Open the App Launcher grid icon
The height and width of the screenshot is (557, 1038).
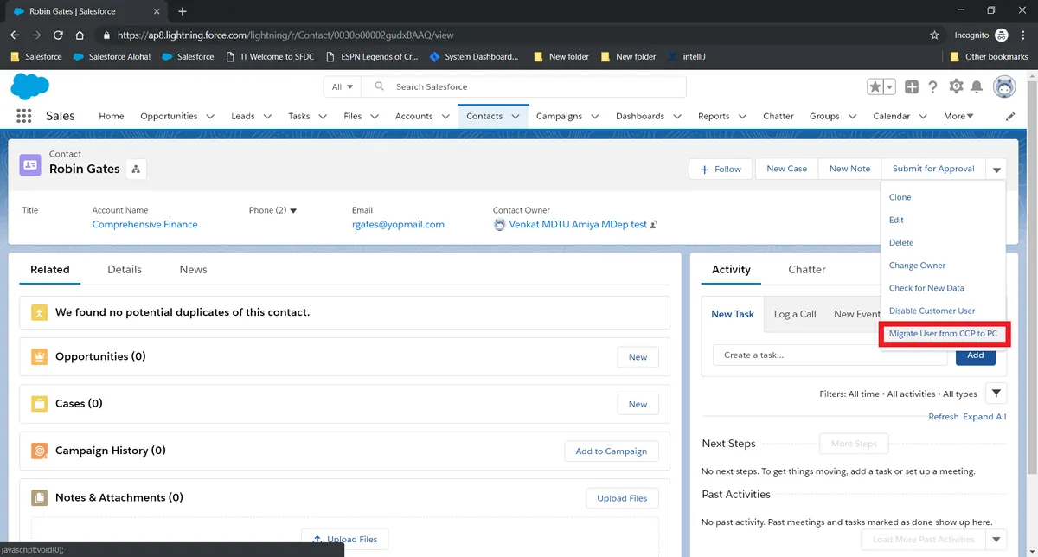[23, 116]
